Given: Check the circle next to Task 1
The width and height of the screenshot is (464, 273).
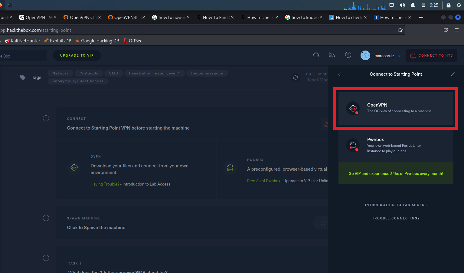Looking at the screenshot, I should pyautogui.click(x=46, y=258).
